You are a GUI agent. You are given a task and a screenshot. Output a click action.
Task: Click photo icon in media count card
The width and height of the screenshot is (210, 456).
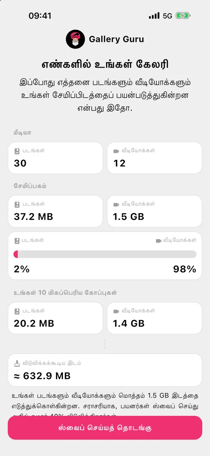(x=17, y=151)
